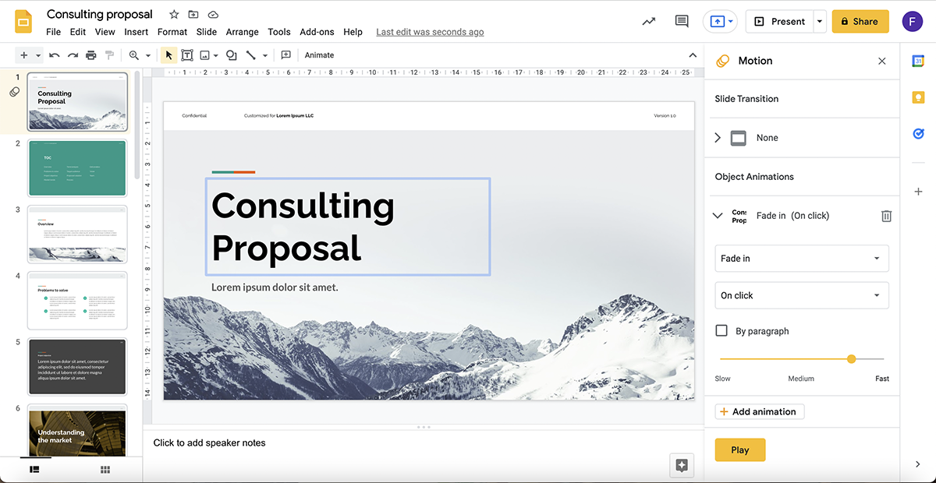Click the Undo arrow icon
The height and width of the screenshot is (483, 936).
coord(54,55)
